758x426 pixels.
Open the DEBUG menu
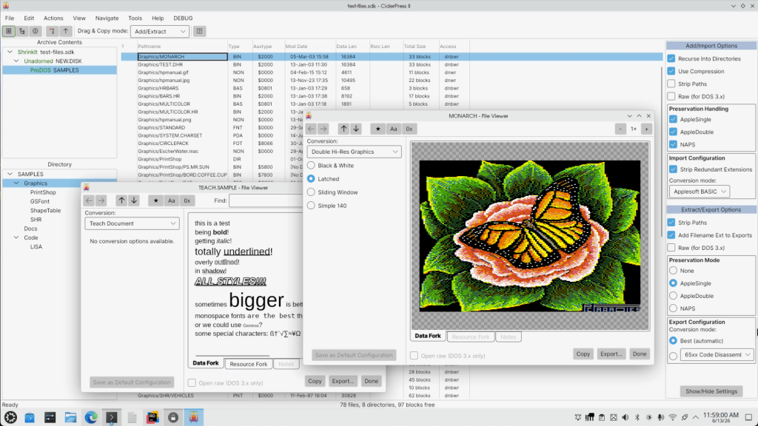pos(183,18)
